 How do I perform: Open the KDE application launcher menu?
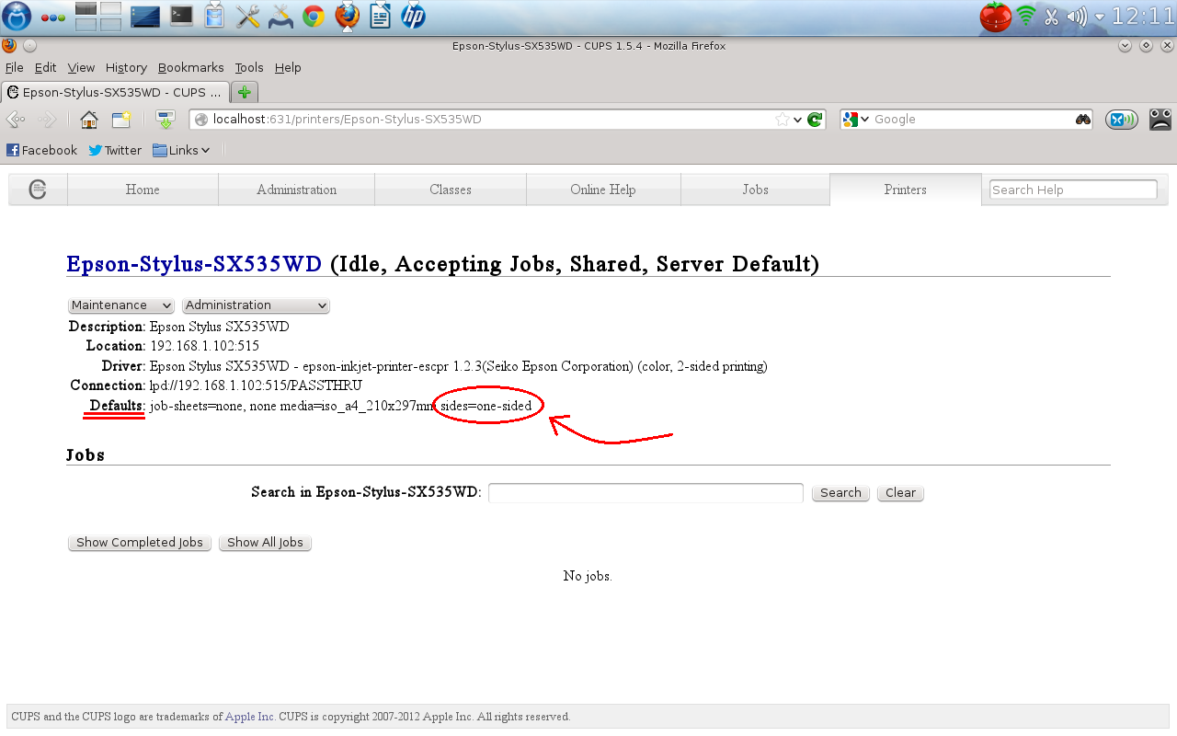(x=17, y=16)
